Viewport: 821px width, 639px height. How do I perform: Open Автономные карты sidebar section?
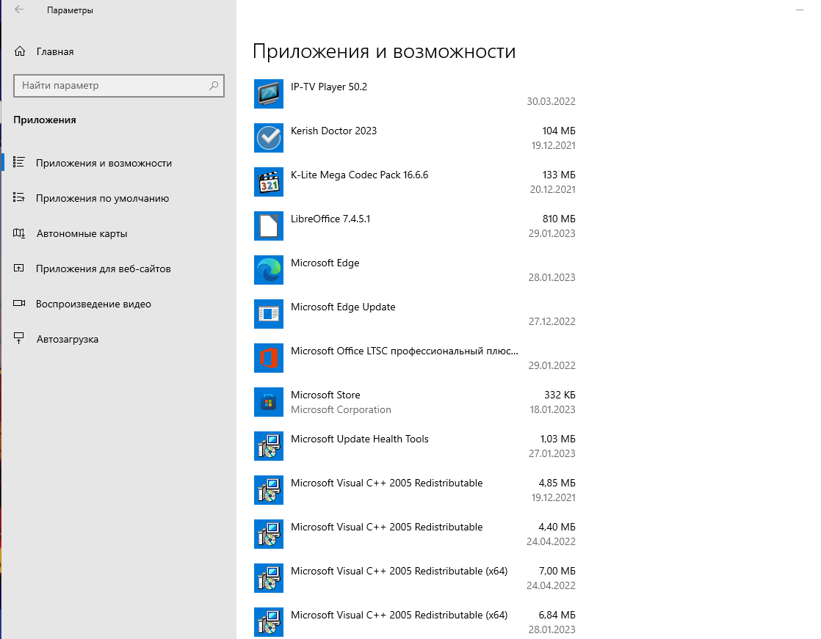(x=118, y=233)
